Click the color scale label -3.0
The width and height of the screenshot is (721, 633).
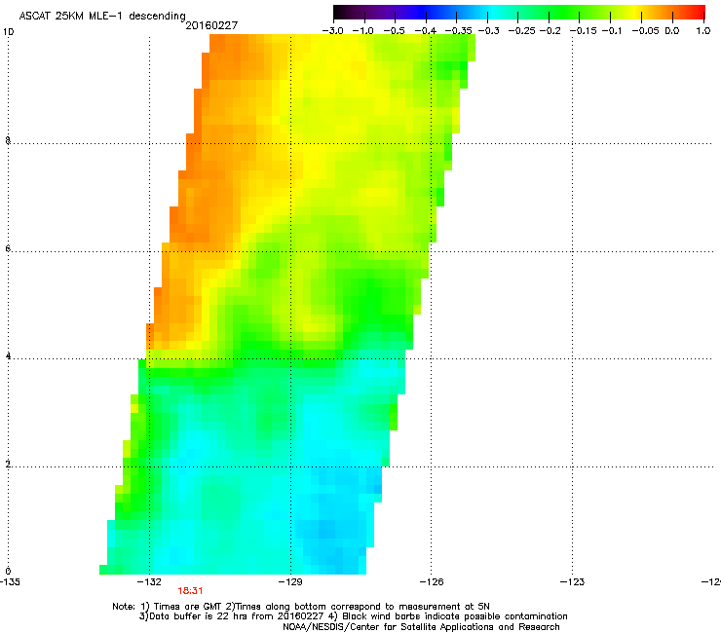332,31
